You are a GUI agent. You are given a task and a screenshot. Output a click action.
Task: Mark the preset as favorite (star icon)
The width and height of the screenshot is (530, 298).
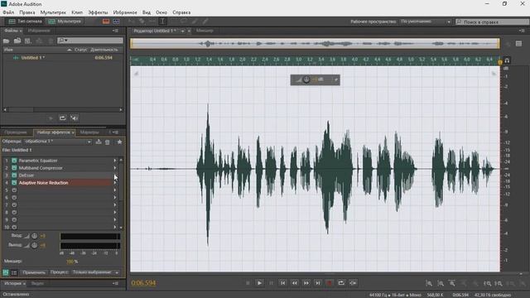pos(119,142)
